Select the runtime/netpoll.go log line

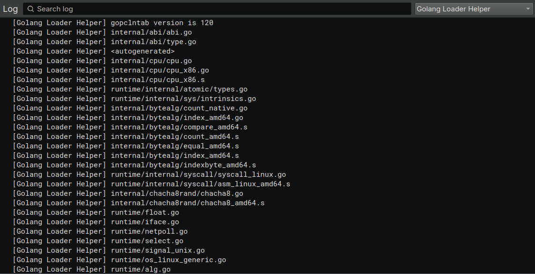click(x=100, y=231)
